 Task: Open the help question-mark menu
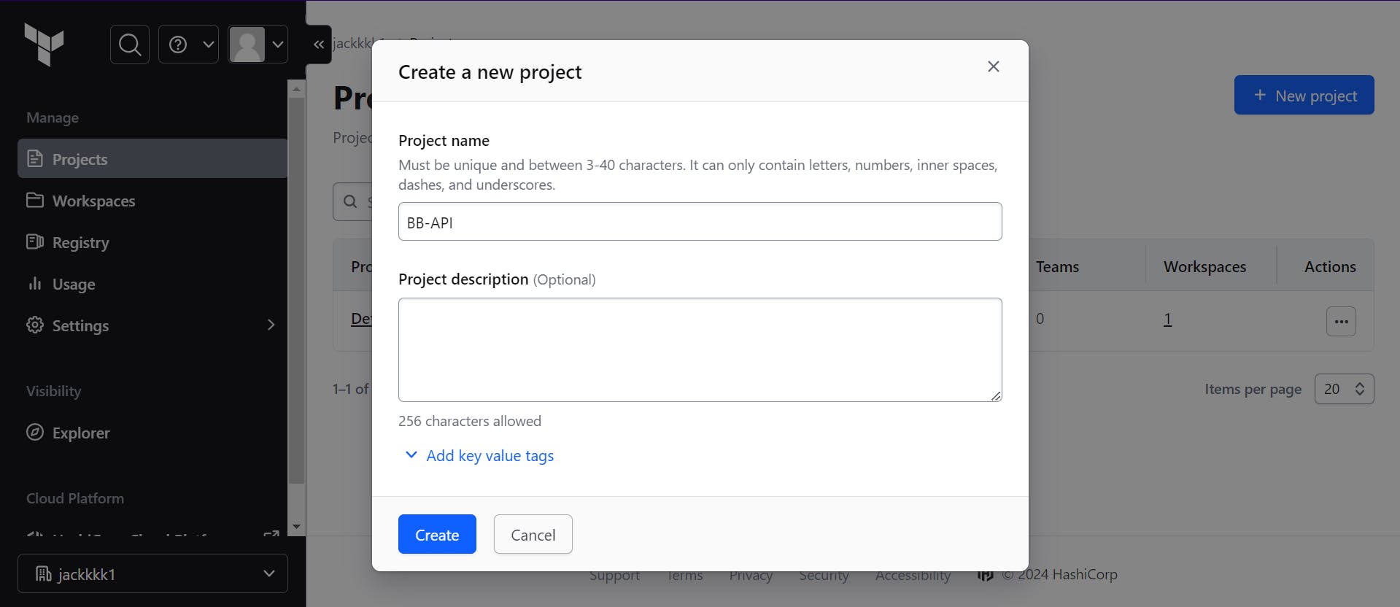(188, 45)
